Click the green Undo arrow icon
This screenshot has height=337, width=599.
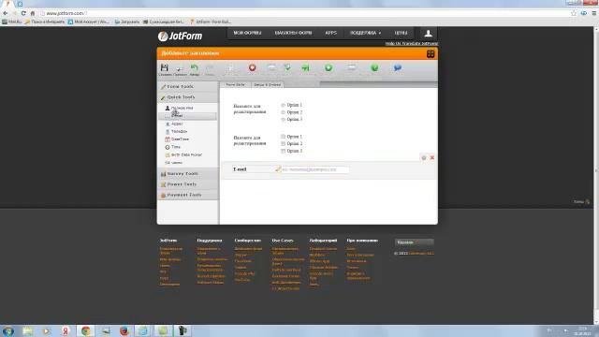pos(195,68)
